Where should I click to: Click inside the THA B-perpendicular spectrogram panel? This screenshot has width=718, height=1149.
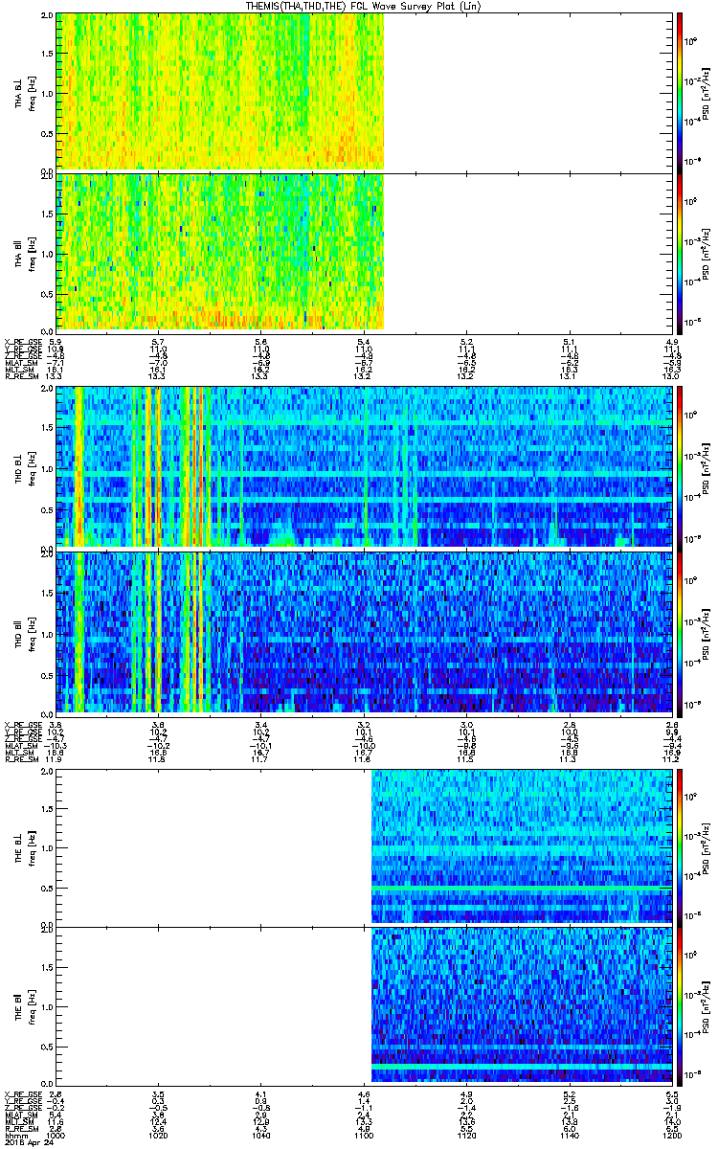click(x=363, y=92)
